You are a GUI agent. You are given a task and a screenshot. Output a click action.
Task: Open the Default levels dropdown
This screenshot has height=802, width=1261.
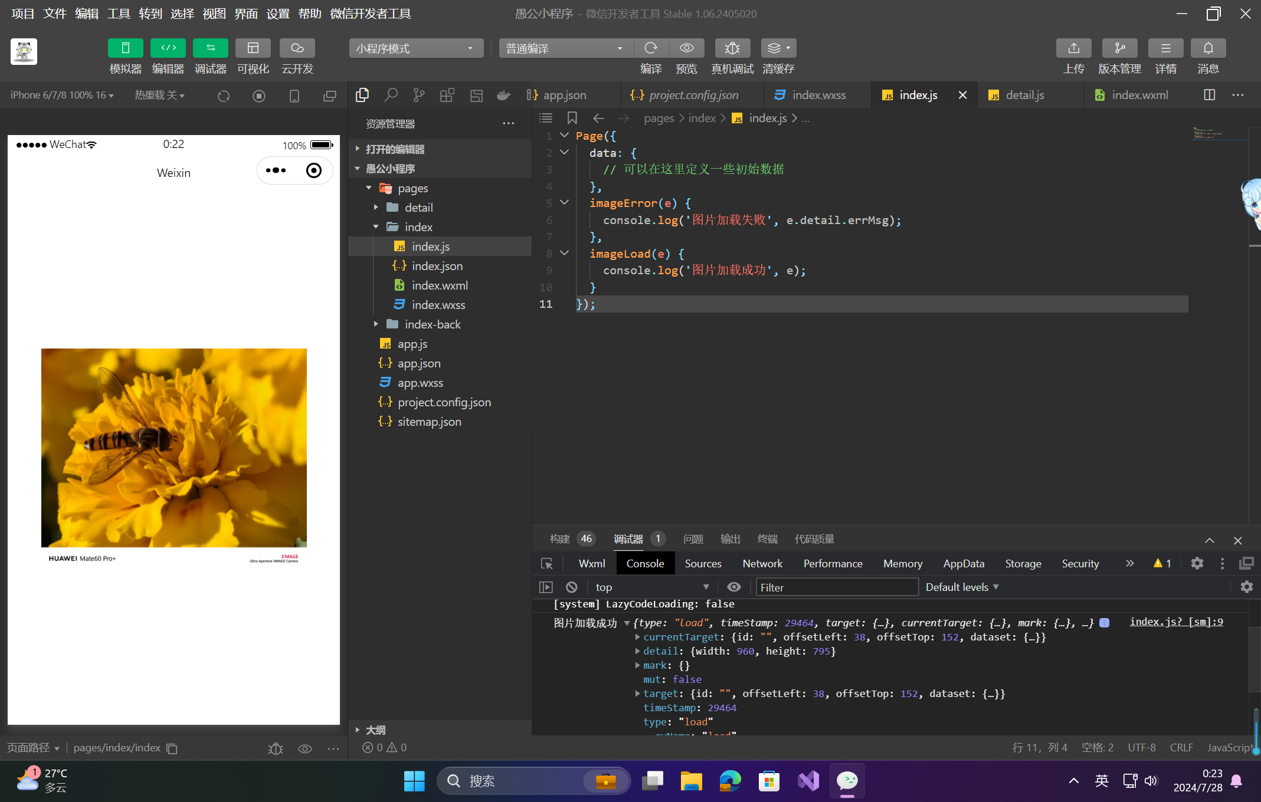point(962,587)
